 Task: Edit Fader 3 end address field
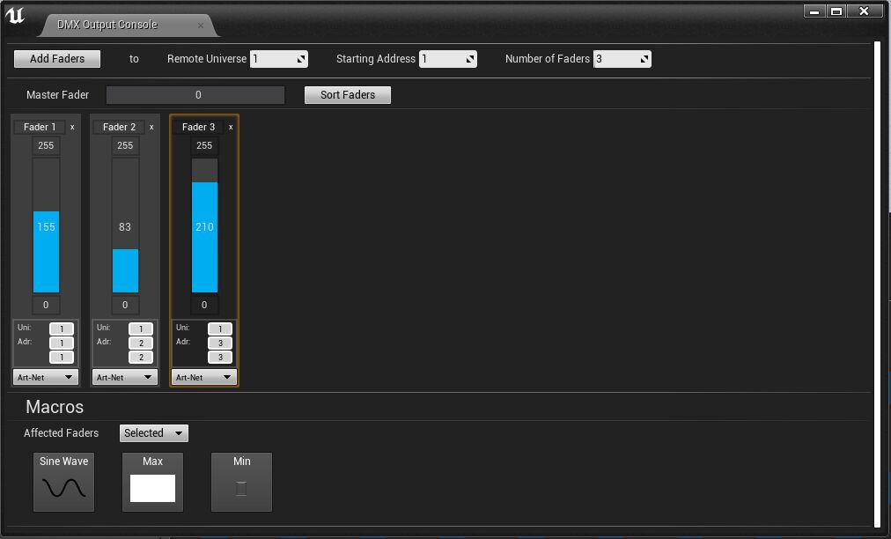click(x=220, y=357)
